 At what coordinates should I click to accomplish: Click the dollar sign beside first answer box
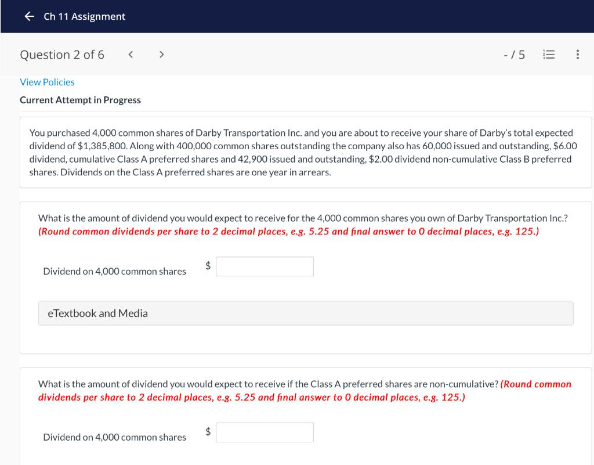[x=208, y=266]
